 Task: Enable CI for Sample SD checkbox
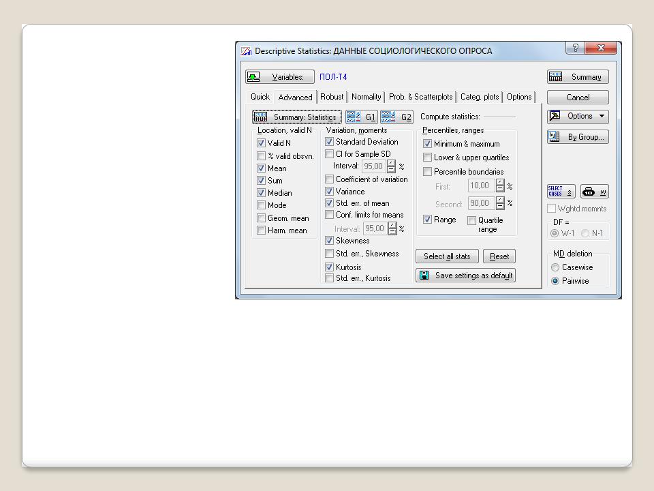coord(330,154)
